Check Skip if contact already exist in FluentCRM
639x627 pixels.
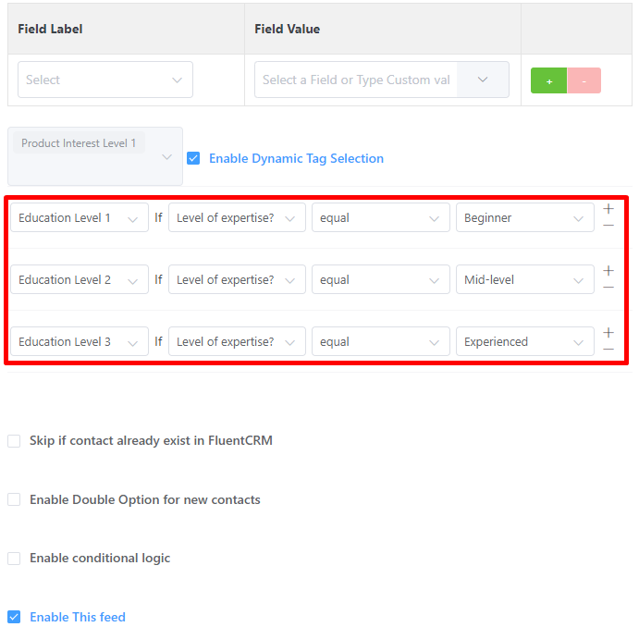pos(14,441)
